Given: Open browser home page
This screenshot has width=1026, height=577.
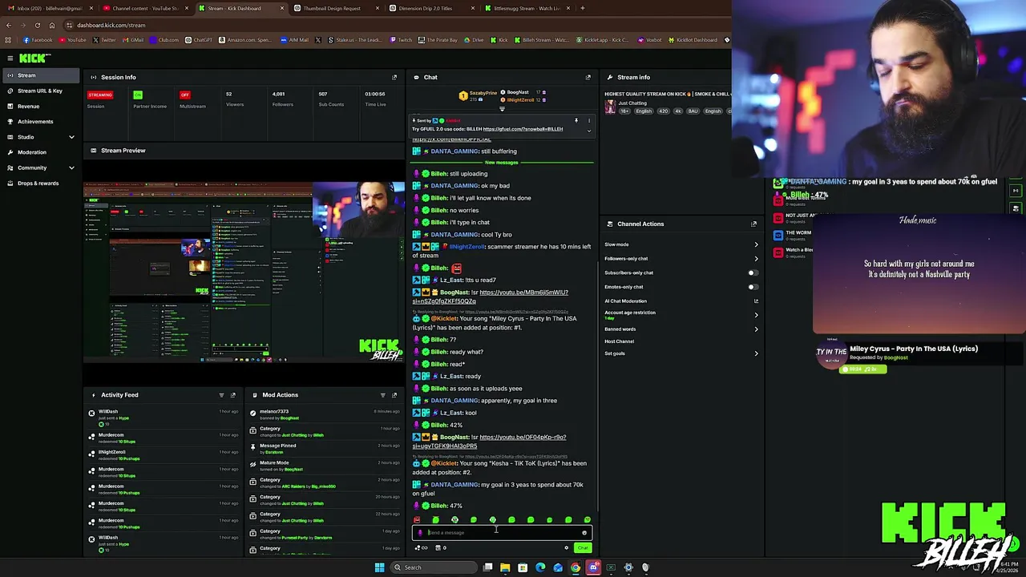Looking at the screenshot, I should 52,25.
